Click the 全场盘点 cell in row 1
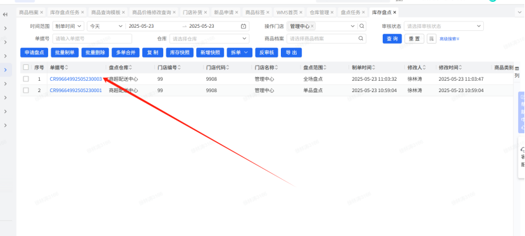 click(x=313, y=79)
